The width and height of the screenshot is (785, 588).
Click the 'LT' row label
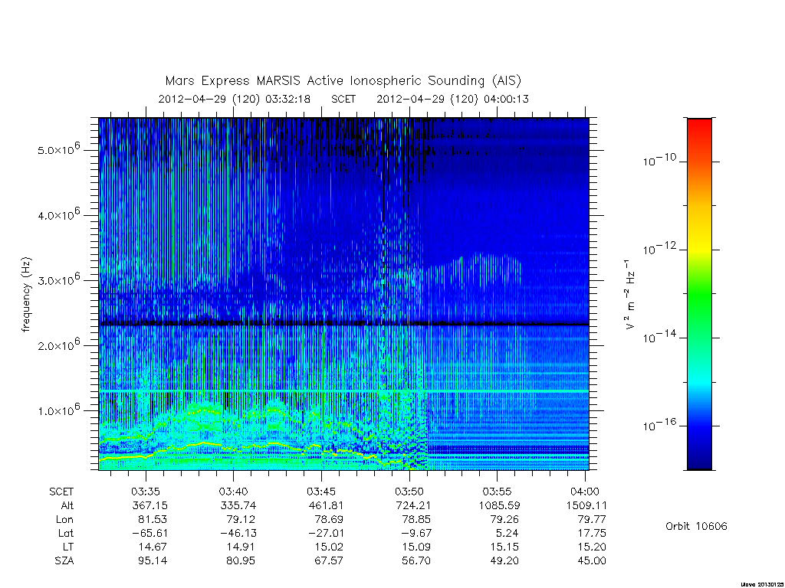[x=68, y=547]
